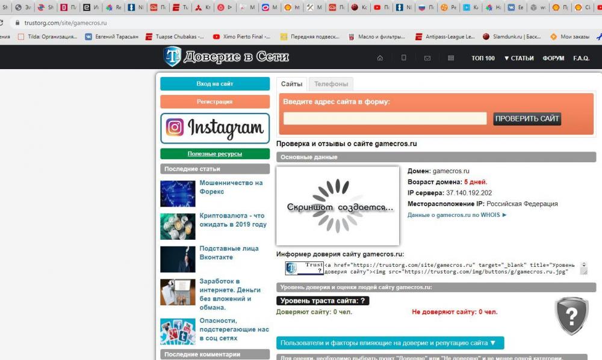Open the Мошенничество на Форекс article thumbnail
This screenshot has width=602, height=360.
[x=178, y=194]
